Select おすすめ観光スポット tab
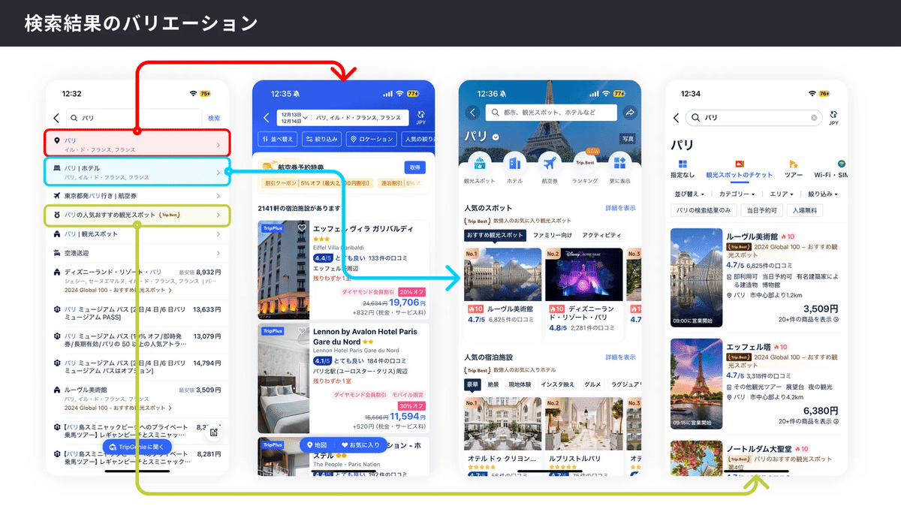 (x=495, y=235)
